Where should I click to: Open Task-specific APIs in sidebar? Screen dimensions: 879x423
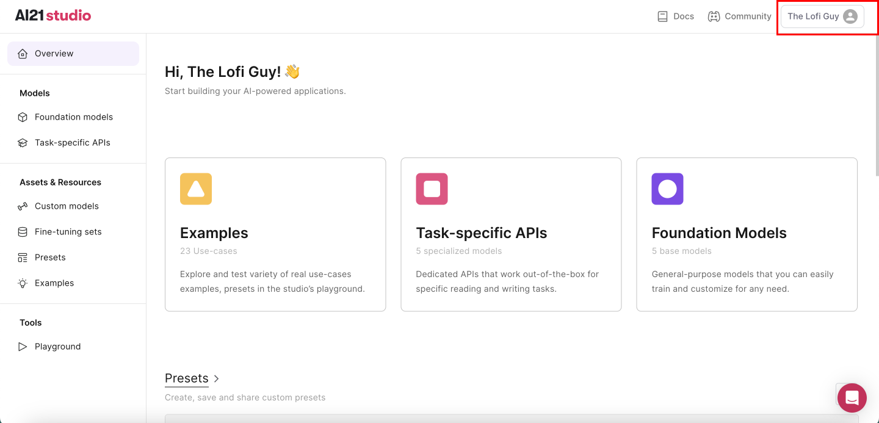pyautogui.click(x=73, y=143)
